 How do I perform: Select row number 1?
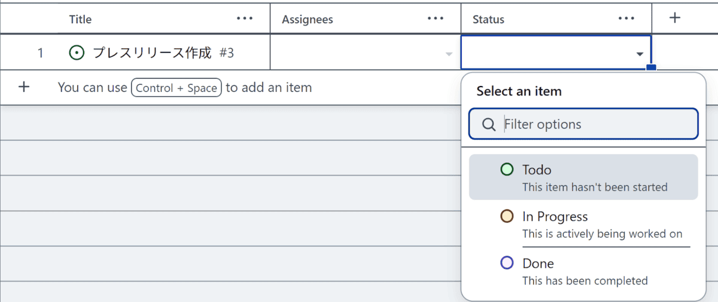click(x=40, y=53)
